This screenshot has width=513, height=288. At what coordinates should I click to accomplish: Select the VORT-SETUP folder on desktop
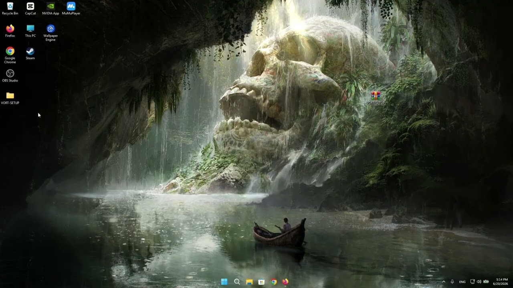(x=10, y=98)
